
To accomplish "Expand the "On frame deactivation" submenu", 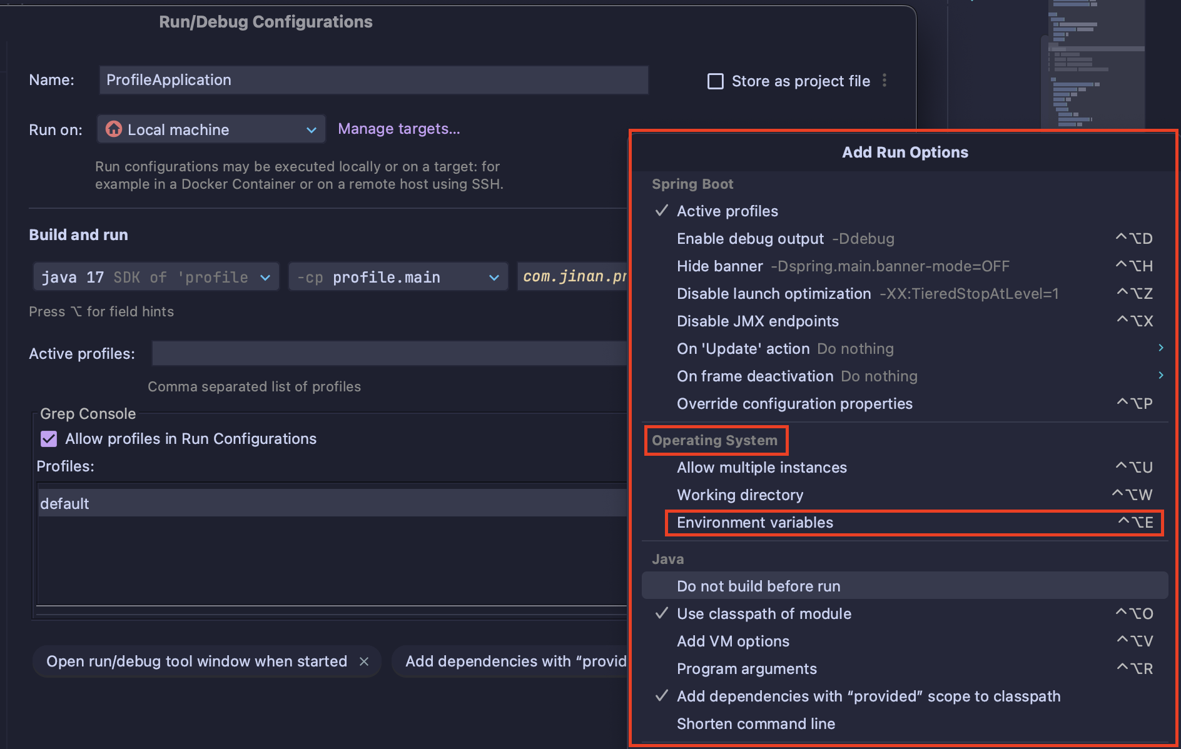I will [x=1162, y=376].
